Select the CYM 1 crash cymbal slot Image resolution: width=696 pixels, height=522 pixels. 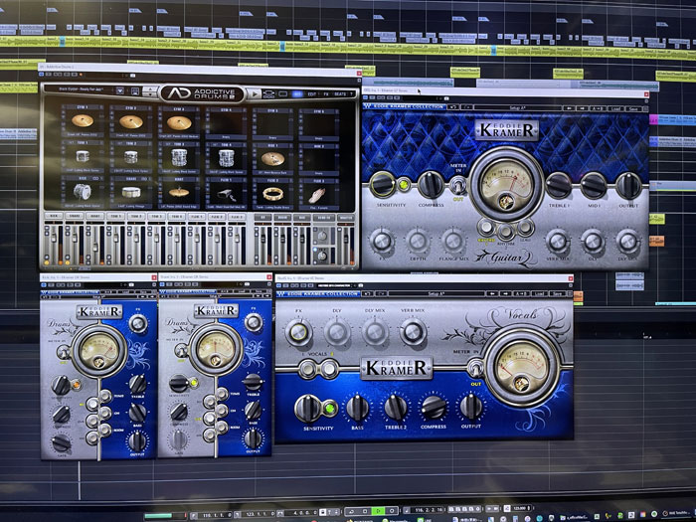83,122
